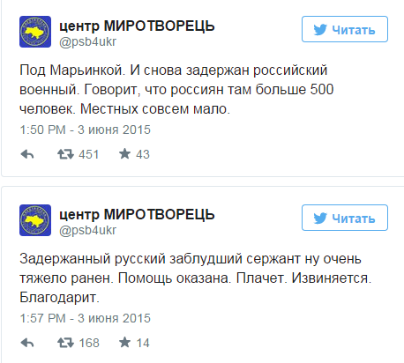Viewport: 404px width, 363px height.
Task: Click @psb4ukr handle in the first tweet
Action: click(x=88, y=42)
